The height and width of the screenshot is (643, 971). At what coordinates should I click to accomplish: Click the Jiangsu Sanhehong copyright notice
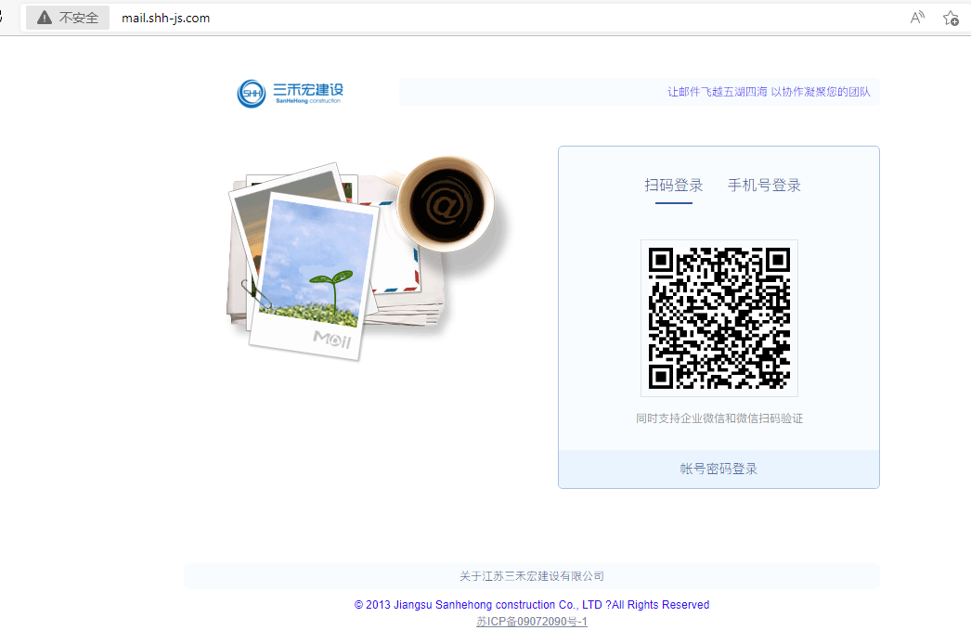point(531,604)
